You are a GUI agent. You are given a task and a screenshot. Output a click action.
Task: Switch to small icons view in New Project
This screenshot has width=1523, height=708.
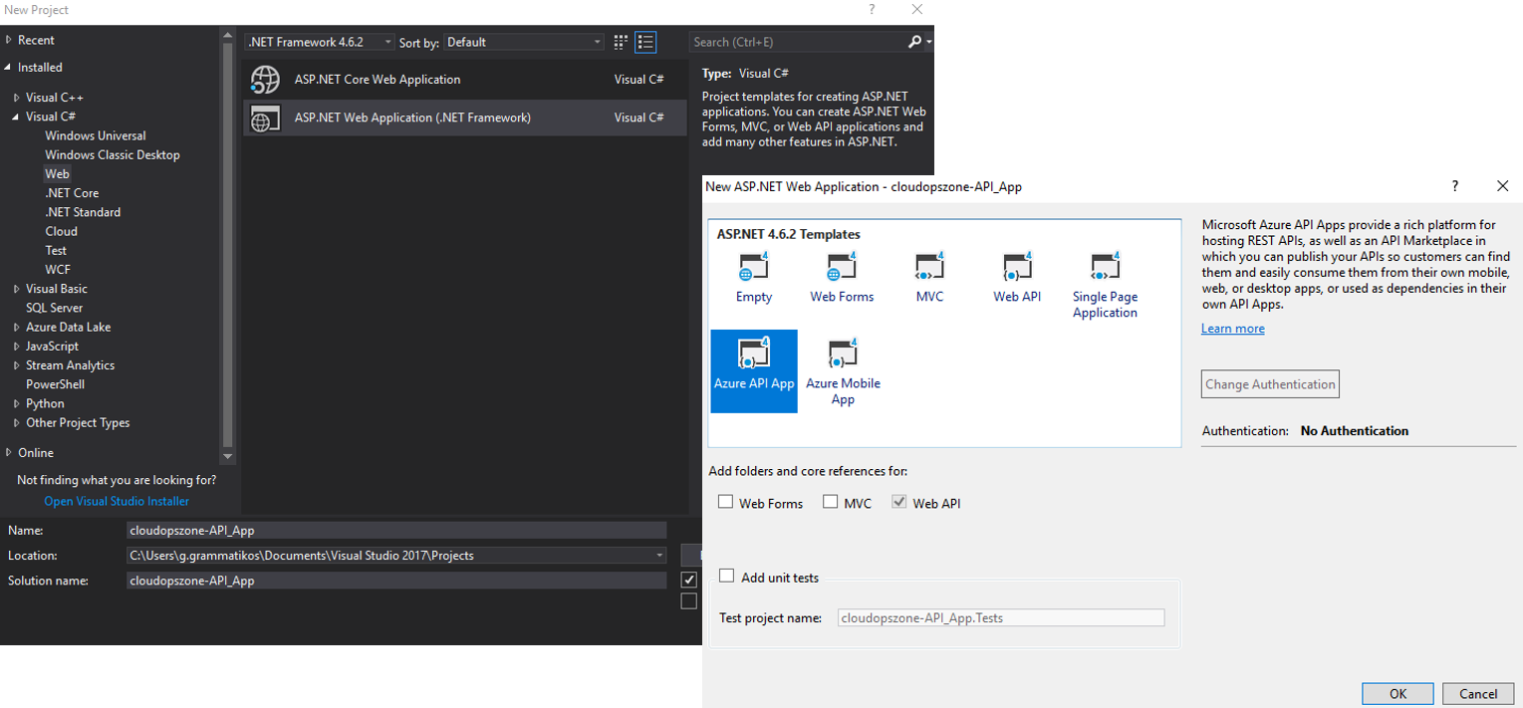(622, 42)
